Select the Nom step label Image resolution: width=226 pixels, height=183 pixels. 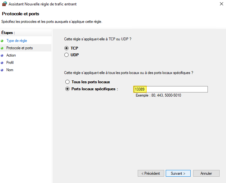point(10,70)
